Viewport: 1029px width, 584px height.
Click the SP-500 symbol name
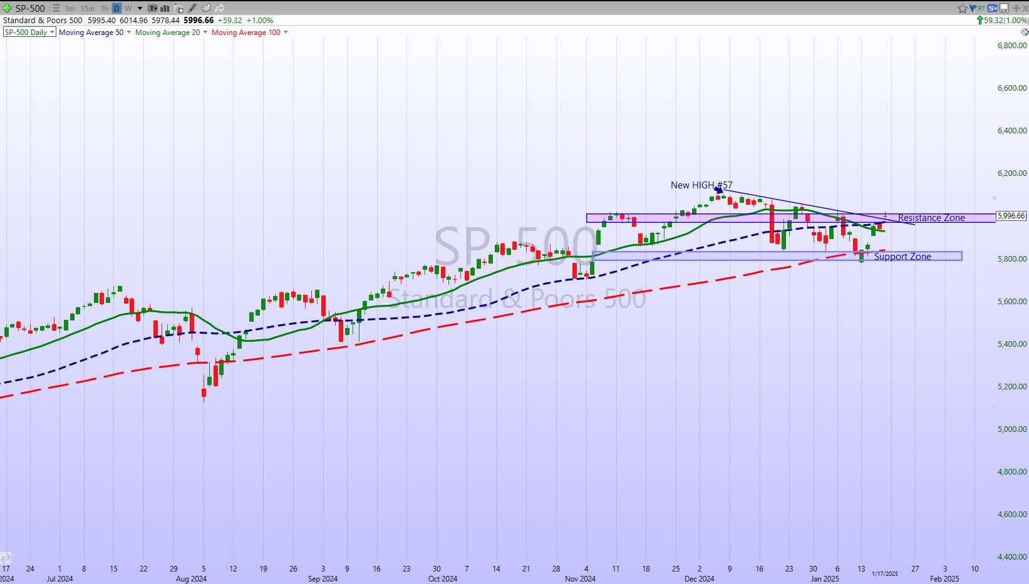[30, 8]
